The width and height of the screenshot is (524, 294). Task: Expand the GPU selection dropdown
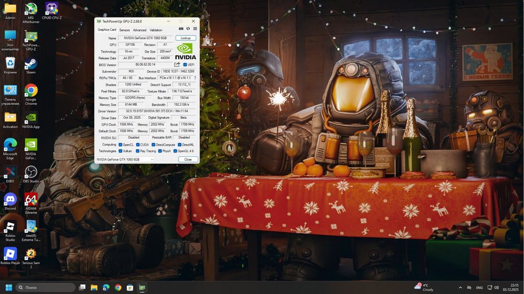pos(125,160)
